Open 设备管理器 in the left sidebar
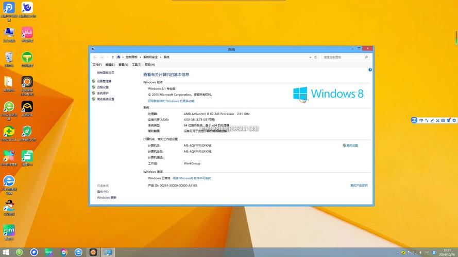The width and height of the screenshot is (458, 257). [x=104, y=81]
